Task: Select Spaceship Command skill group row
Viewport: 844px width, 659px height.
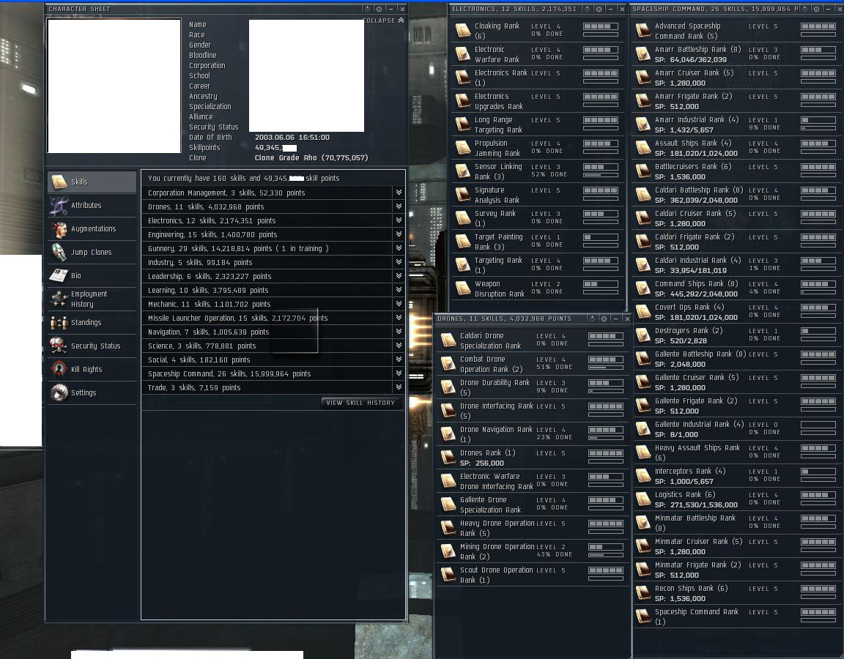Action: pos(273,374)
